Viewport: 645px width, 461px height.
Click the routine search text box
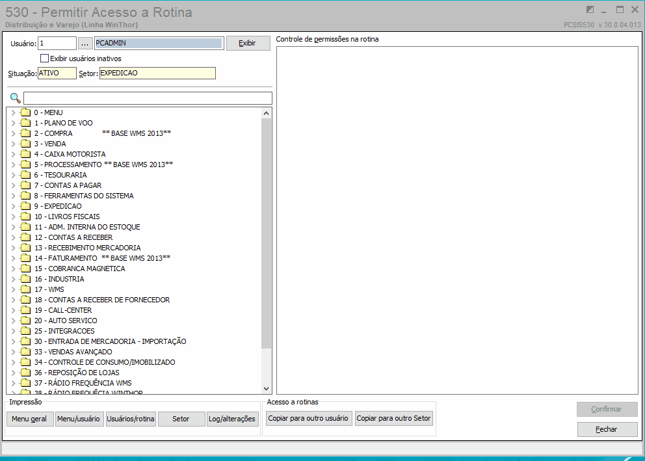(x=148, y=98)
